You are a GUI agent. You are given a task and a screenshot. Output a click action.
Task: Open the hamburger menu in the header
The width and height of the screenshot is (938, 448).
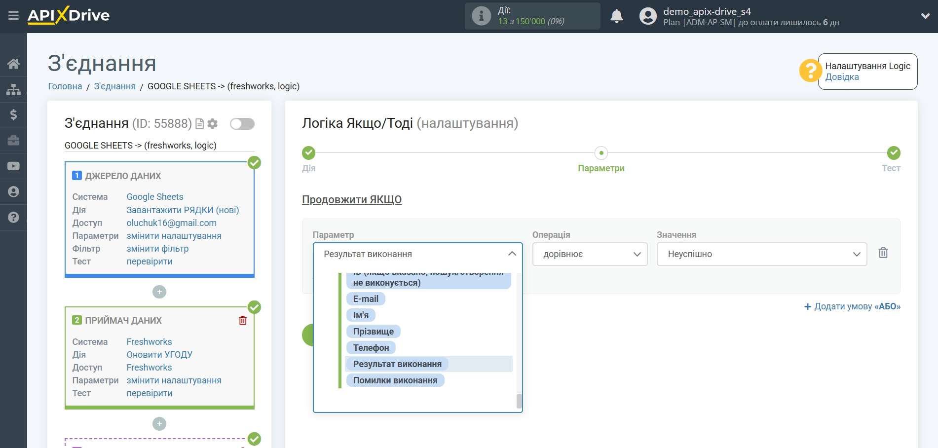coord(13,16)
